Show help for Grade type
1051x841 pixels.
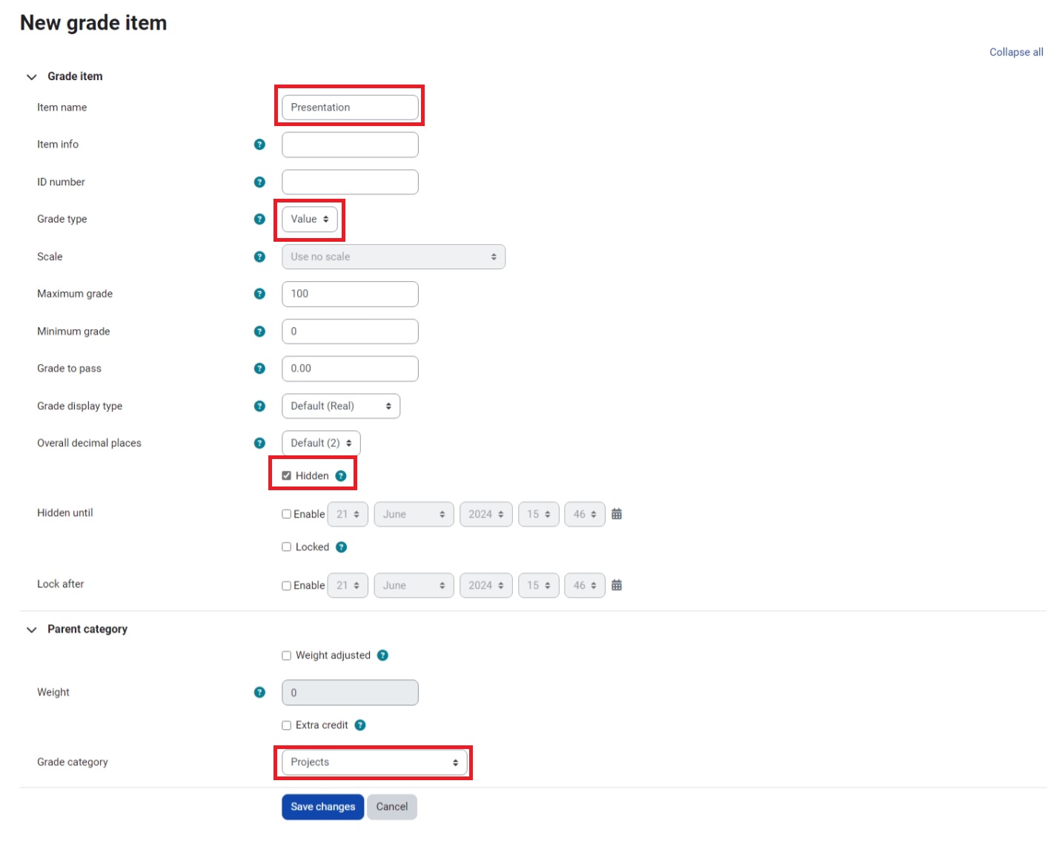259,220
